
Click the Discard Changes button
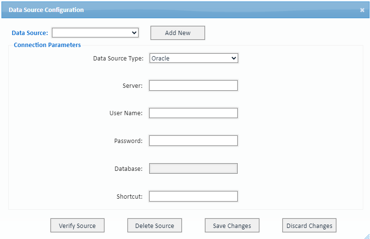309,226
